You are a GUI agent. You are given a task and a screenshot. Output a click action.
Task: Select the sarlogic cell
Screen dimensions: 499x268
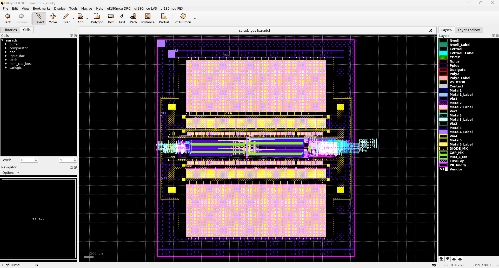click(x=16, y=67)
